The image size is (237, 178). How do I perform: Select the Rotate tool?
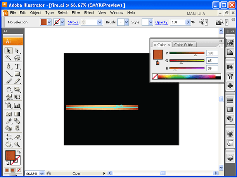tap(9, 90)
